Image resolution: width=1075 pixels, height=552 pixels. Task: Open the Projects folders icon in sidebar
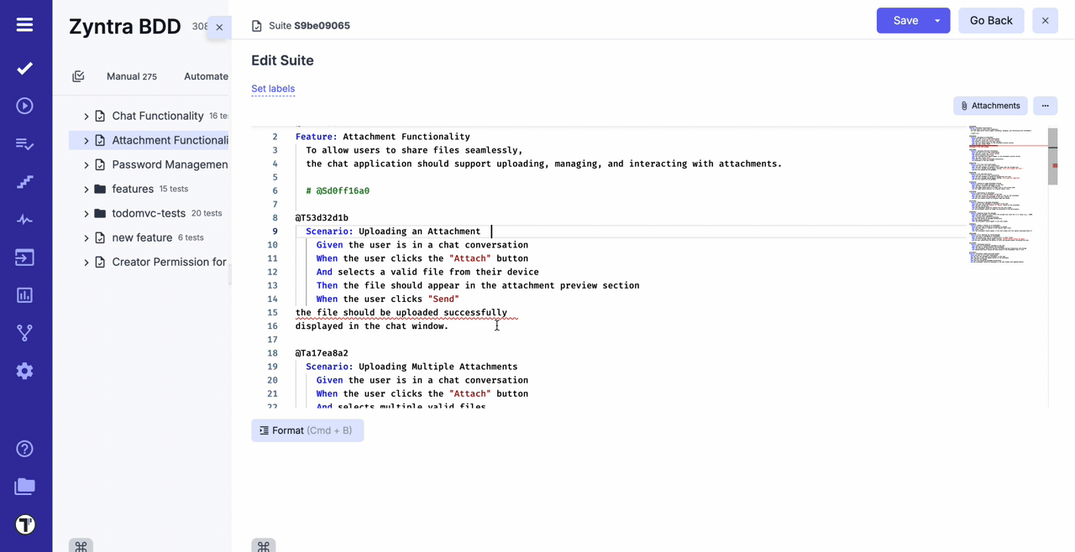point(24,487)
